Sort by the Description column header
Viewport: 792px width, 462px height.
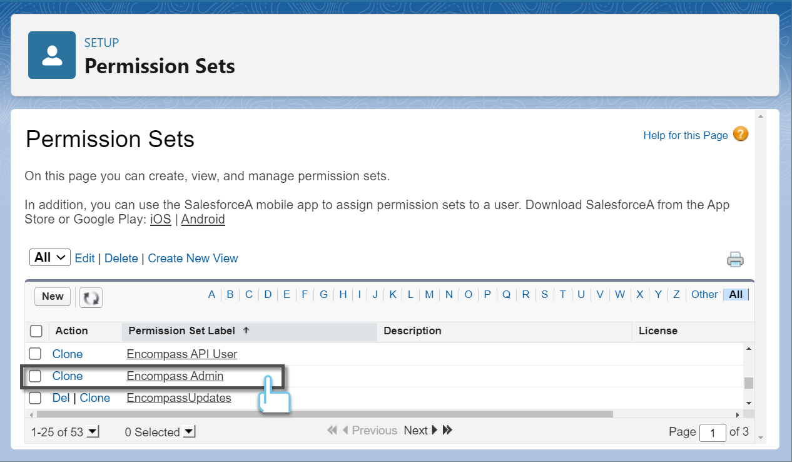tap(412, 331)
